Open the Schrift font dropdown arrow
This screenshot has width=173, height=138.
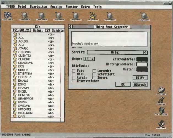145,52
